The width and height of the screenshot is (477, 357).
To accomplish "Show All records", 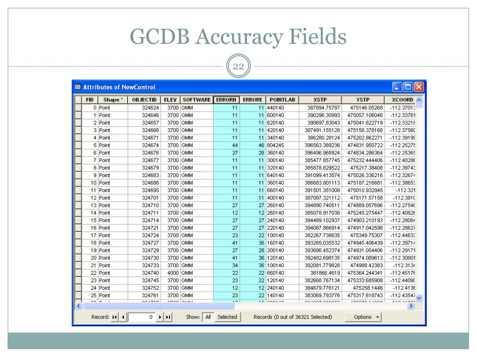I will tap(208, 317).
